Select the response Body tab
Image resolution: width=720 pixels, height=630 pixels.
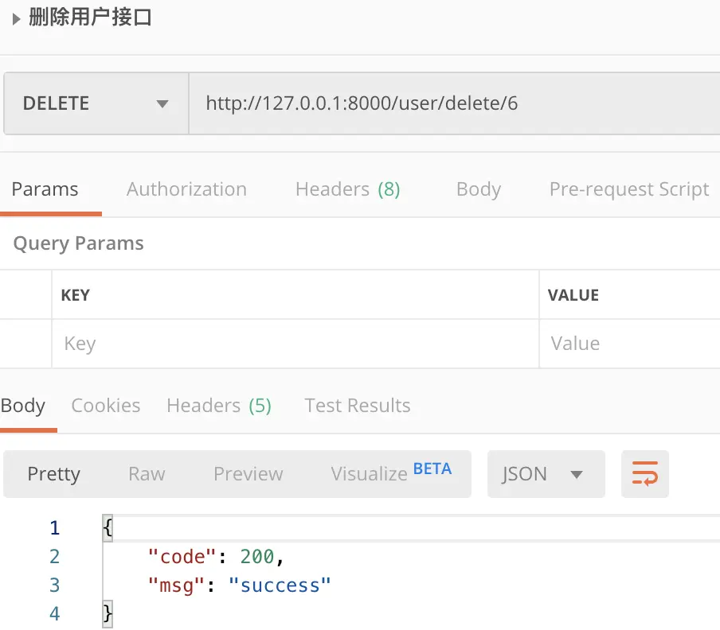(23, 406)
